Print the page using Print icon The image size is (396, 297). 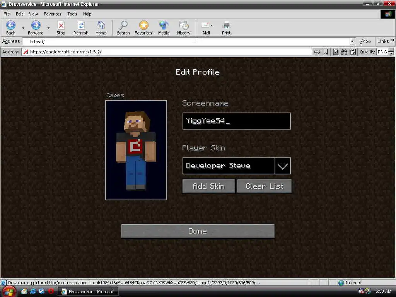(226, 28)
